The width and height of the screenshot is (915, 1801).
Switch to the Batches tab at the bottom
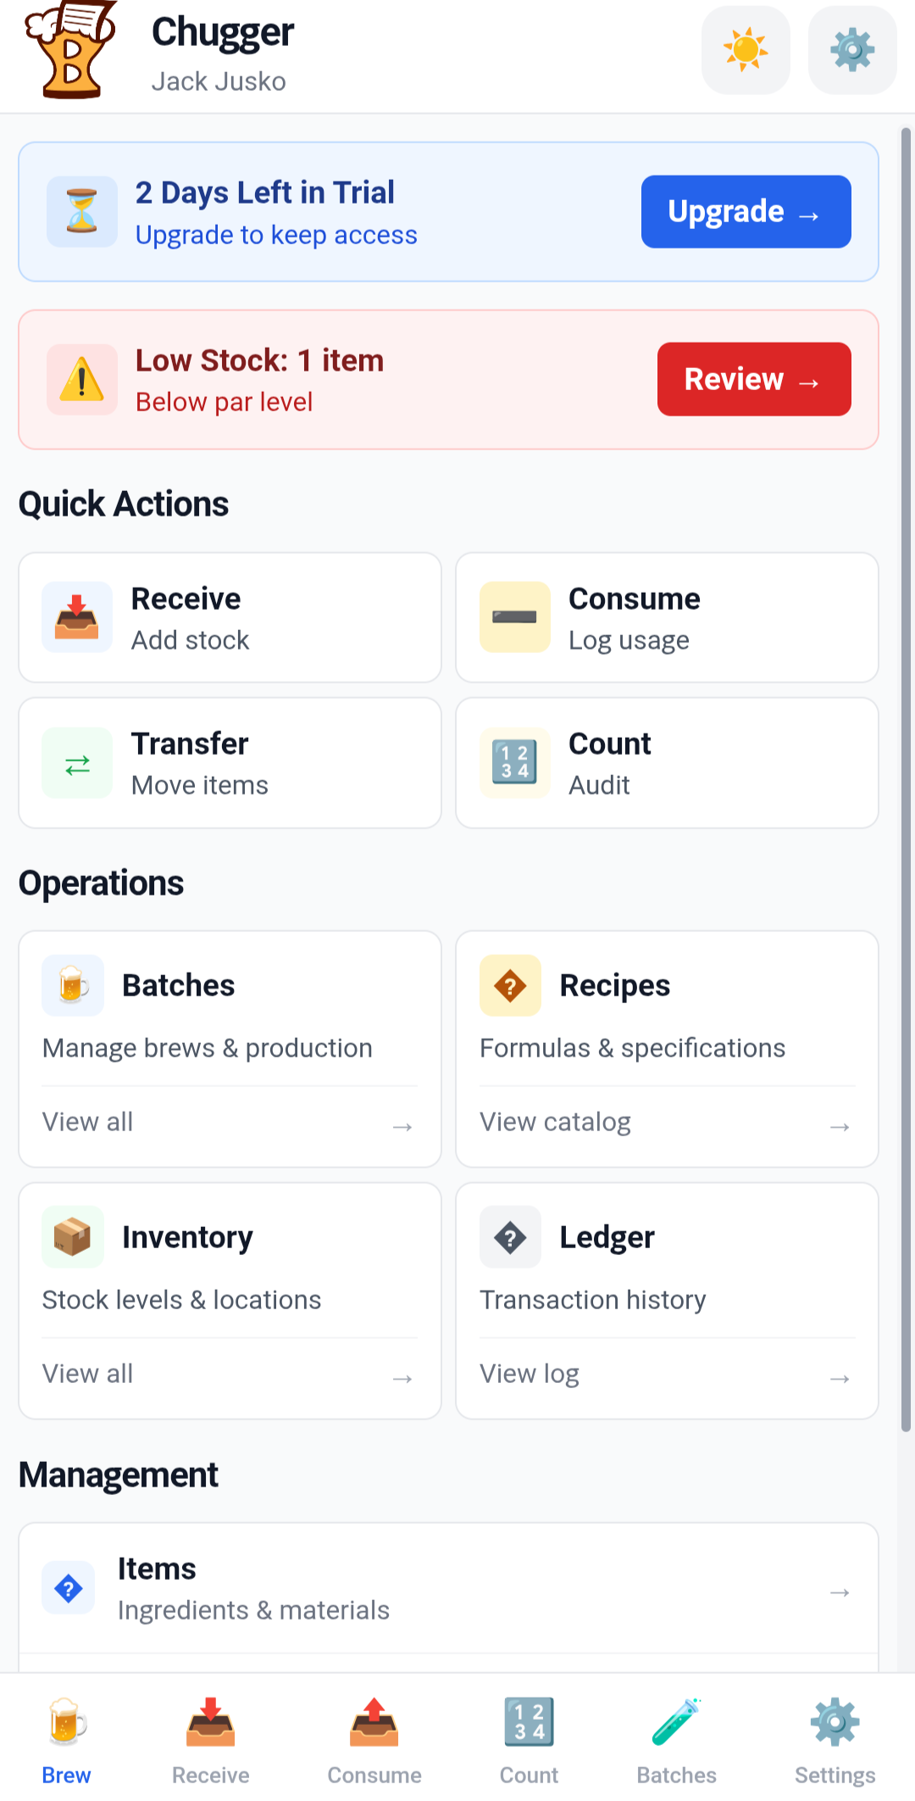(677, 1734)
